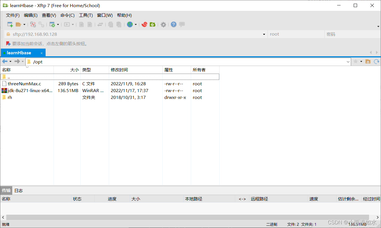Screen dimensions: 381x228
Task: Open the 查看(V) menu
Action: [49, 15]
